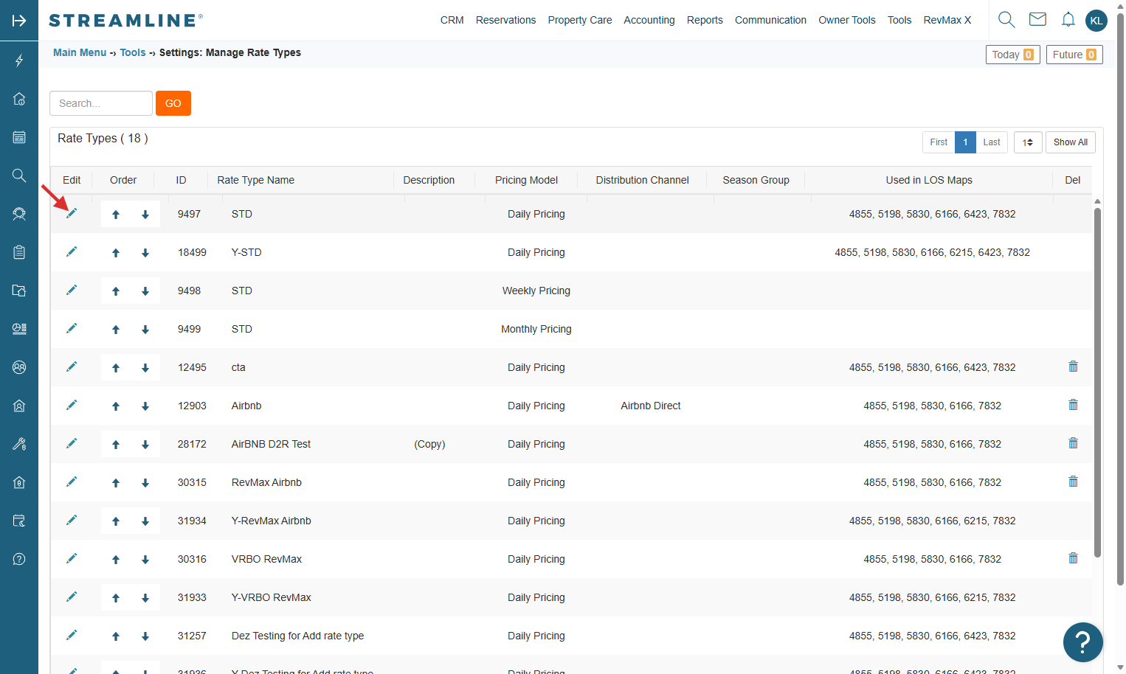
Task: Open the mail envelope icon
Action: (x=1037, y=19)
